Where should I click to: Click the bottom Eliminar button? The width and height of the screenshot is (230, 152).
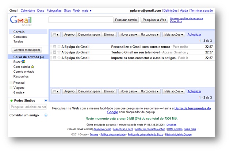click(109, 92)
